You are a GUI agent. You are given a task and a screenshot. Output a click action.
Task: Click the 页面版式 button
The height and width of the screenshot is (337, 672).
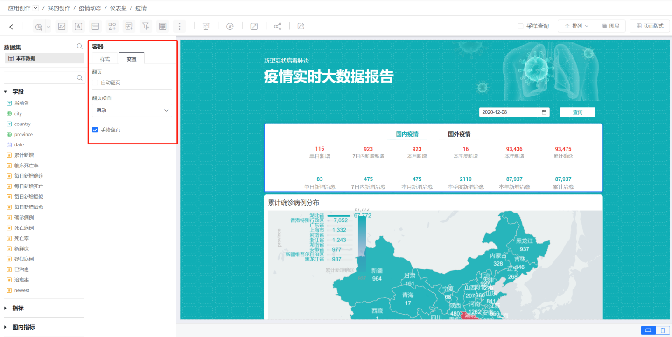click(650, 26)
